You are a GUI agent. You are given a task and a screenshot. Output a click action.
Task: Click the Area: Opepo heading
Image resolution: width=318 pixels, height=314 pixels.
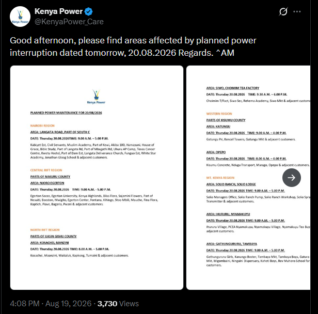click(216, 152)
